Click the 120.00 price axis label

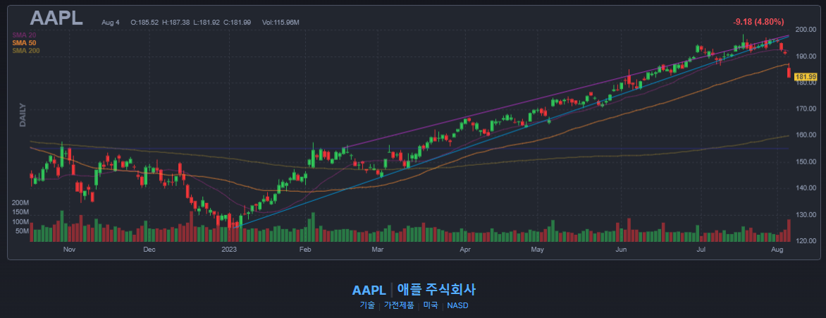(805, 242)
